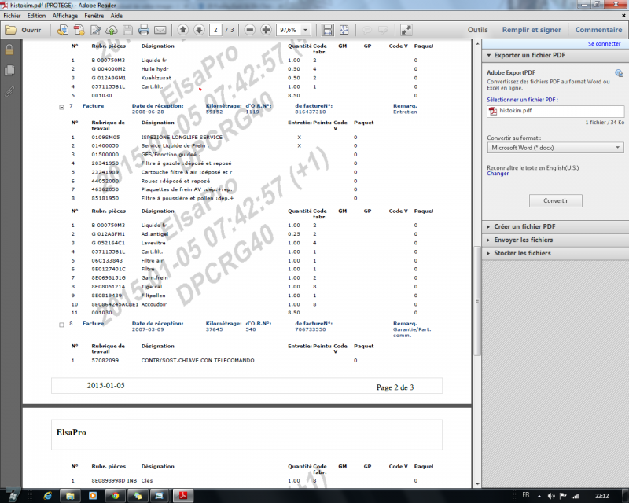
Task: Switch to read mode with expand icon
Action: click(x=406, y=30)
